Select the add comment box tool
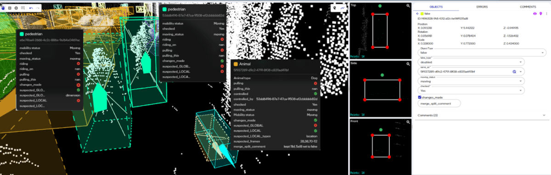Image resolution: width=551 pixels, height=175 pixels. point(23,8)
